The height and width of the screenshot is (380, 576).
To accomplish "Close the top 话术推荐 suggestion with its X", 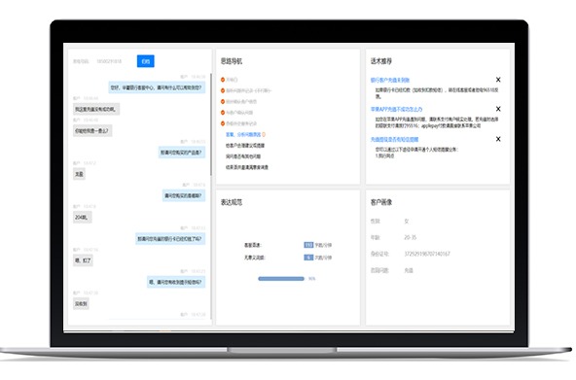I will [498, 80].
